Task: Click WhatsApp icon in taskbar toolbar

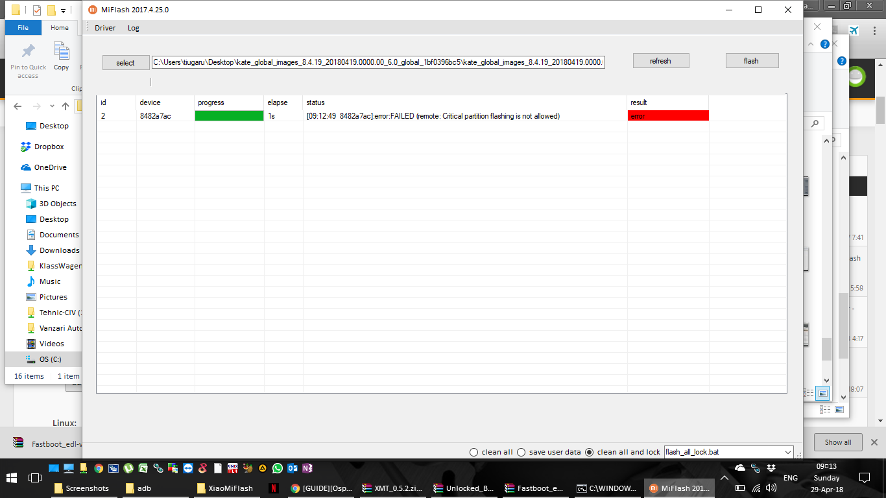Action: (278, 468)
